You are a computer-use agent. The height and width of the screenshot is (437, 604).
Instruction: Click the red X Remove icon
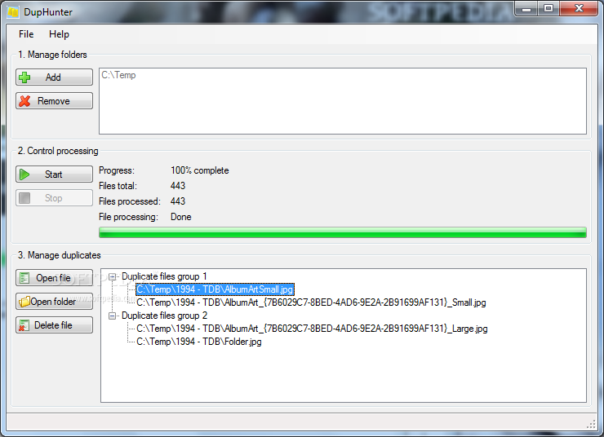click(x=24, y=101)
